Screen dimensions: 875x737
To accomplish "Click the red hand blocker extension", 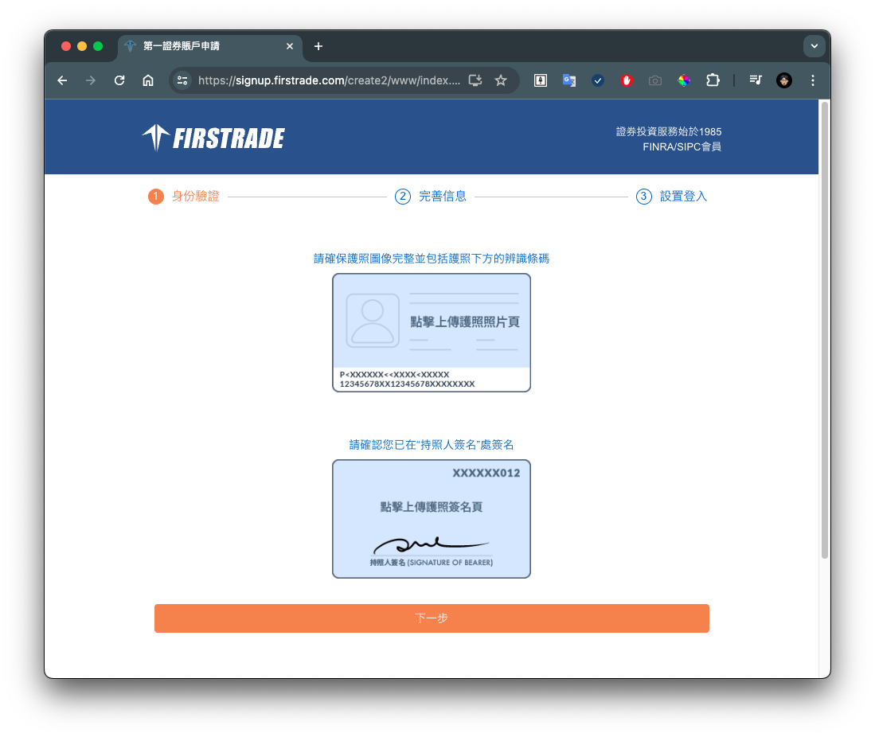I will 627,80.
